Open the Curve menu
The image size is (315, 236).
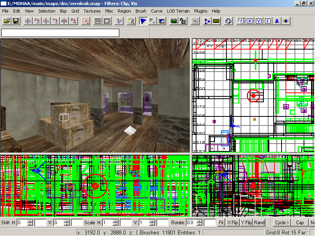point(156,11)
